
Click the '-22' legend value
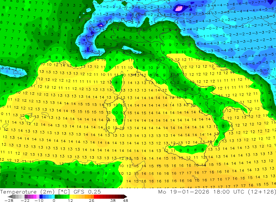tap(25, 200)
